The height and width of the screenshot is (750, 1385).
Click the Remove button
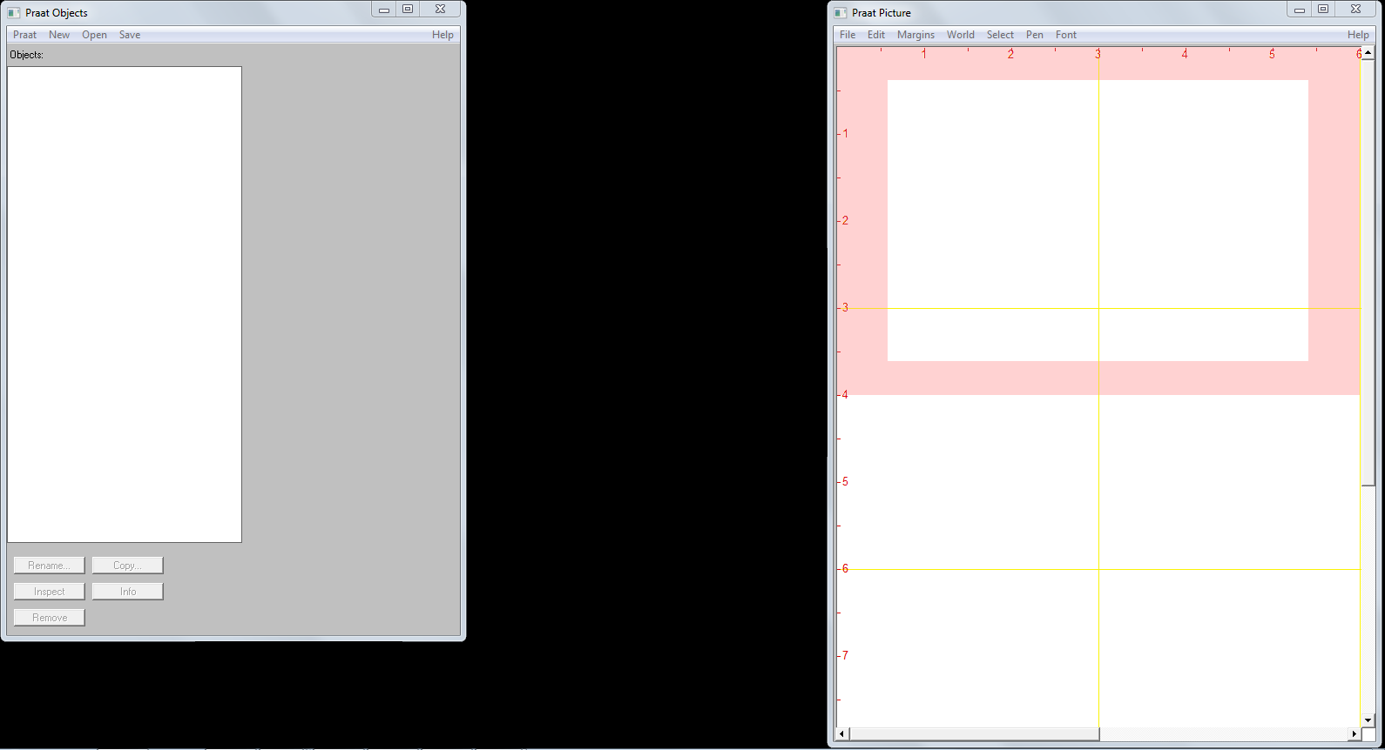49,618
